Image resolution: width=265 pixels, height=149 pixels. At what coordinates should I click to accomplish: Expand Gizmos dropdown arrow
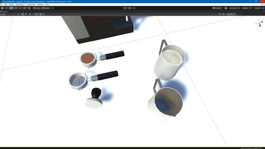tap(235, 14)
